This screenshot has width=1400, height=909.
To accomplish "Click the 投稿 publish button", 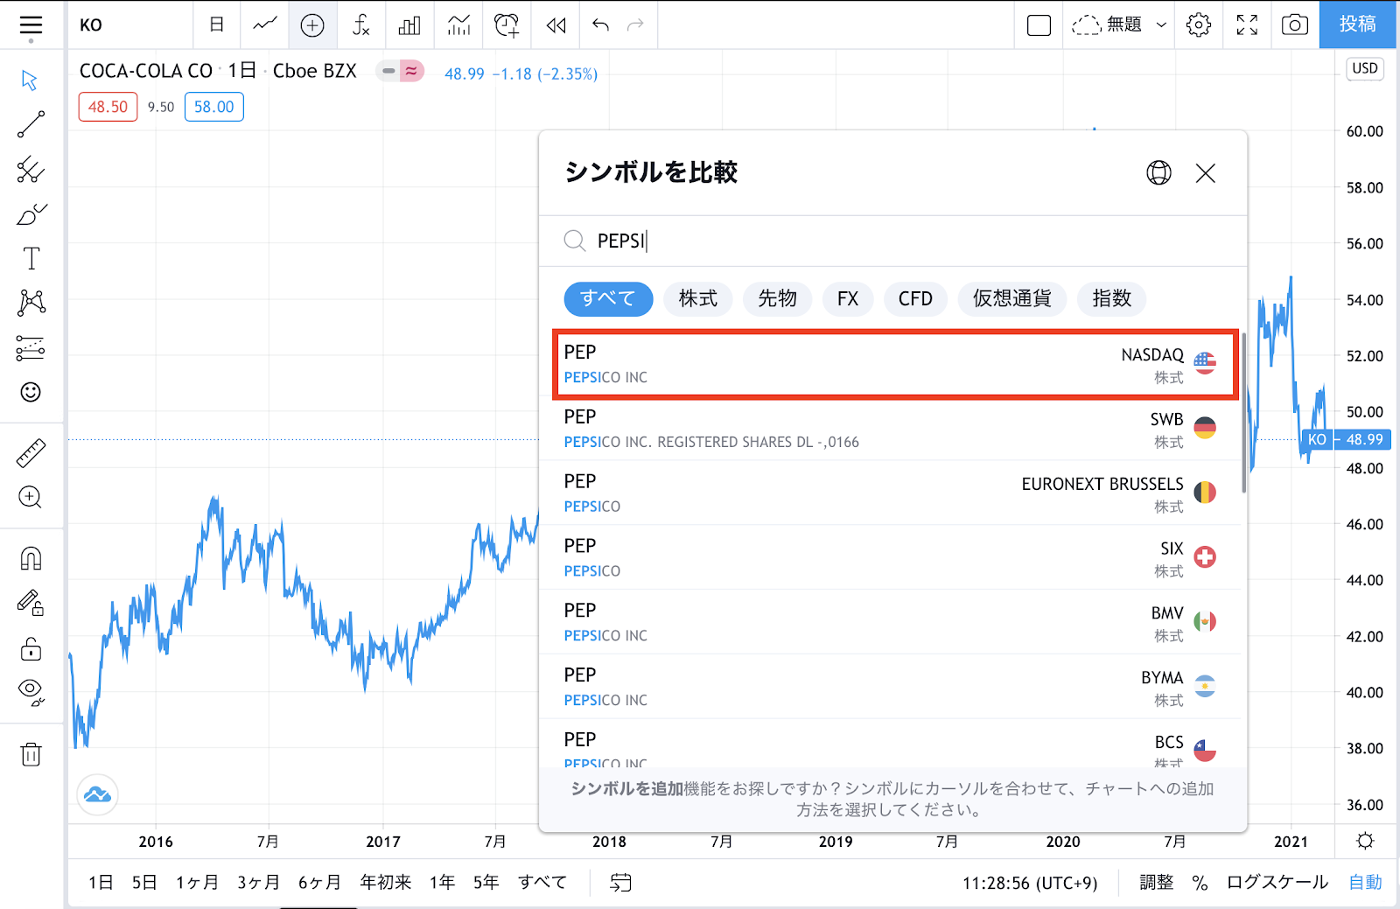I will pyautogui.click(x=1359, y=24).
